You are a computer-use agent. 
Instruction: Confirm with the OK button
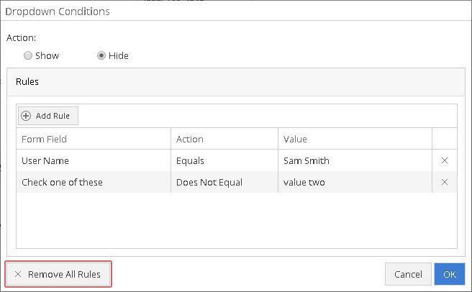pos(450,274)
